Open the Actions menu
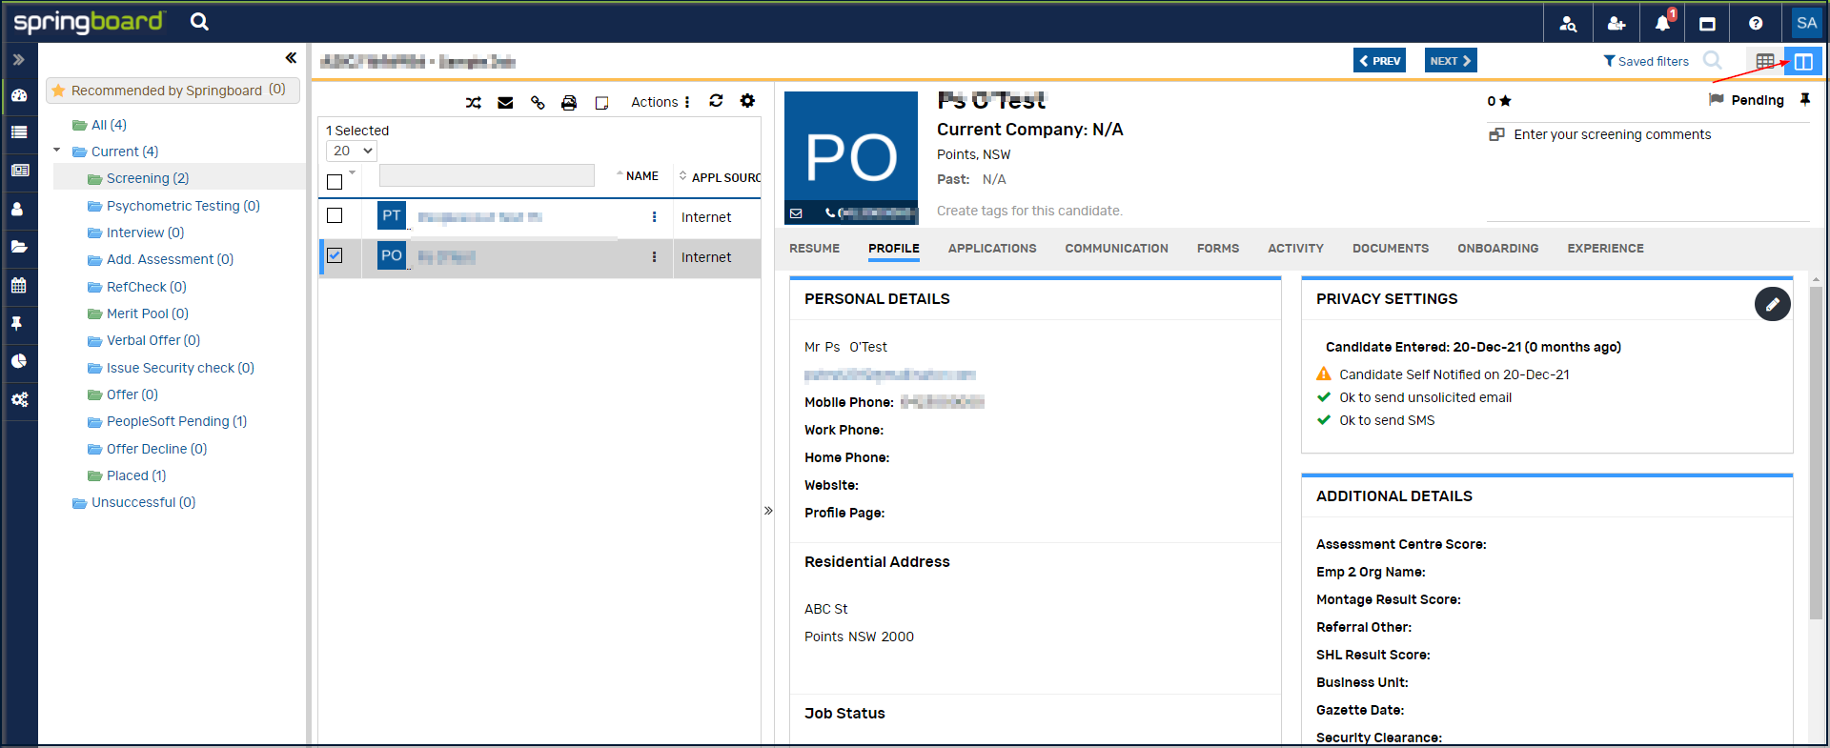The height and width of the screenshot is (748, 1830). coord(661,102)
